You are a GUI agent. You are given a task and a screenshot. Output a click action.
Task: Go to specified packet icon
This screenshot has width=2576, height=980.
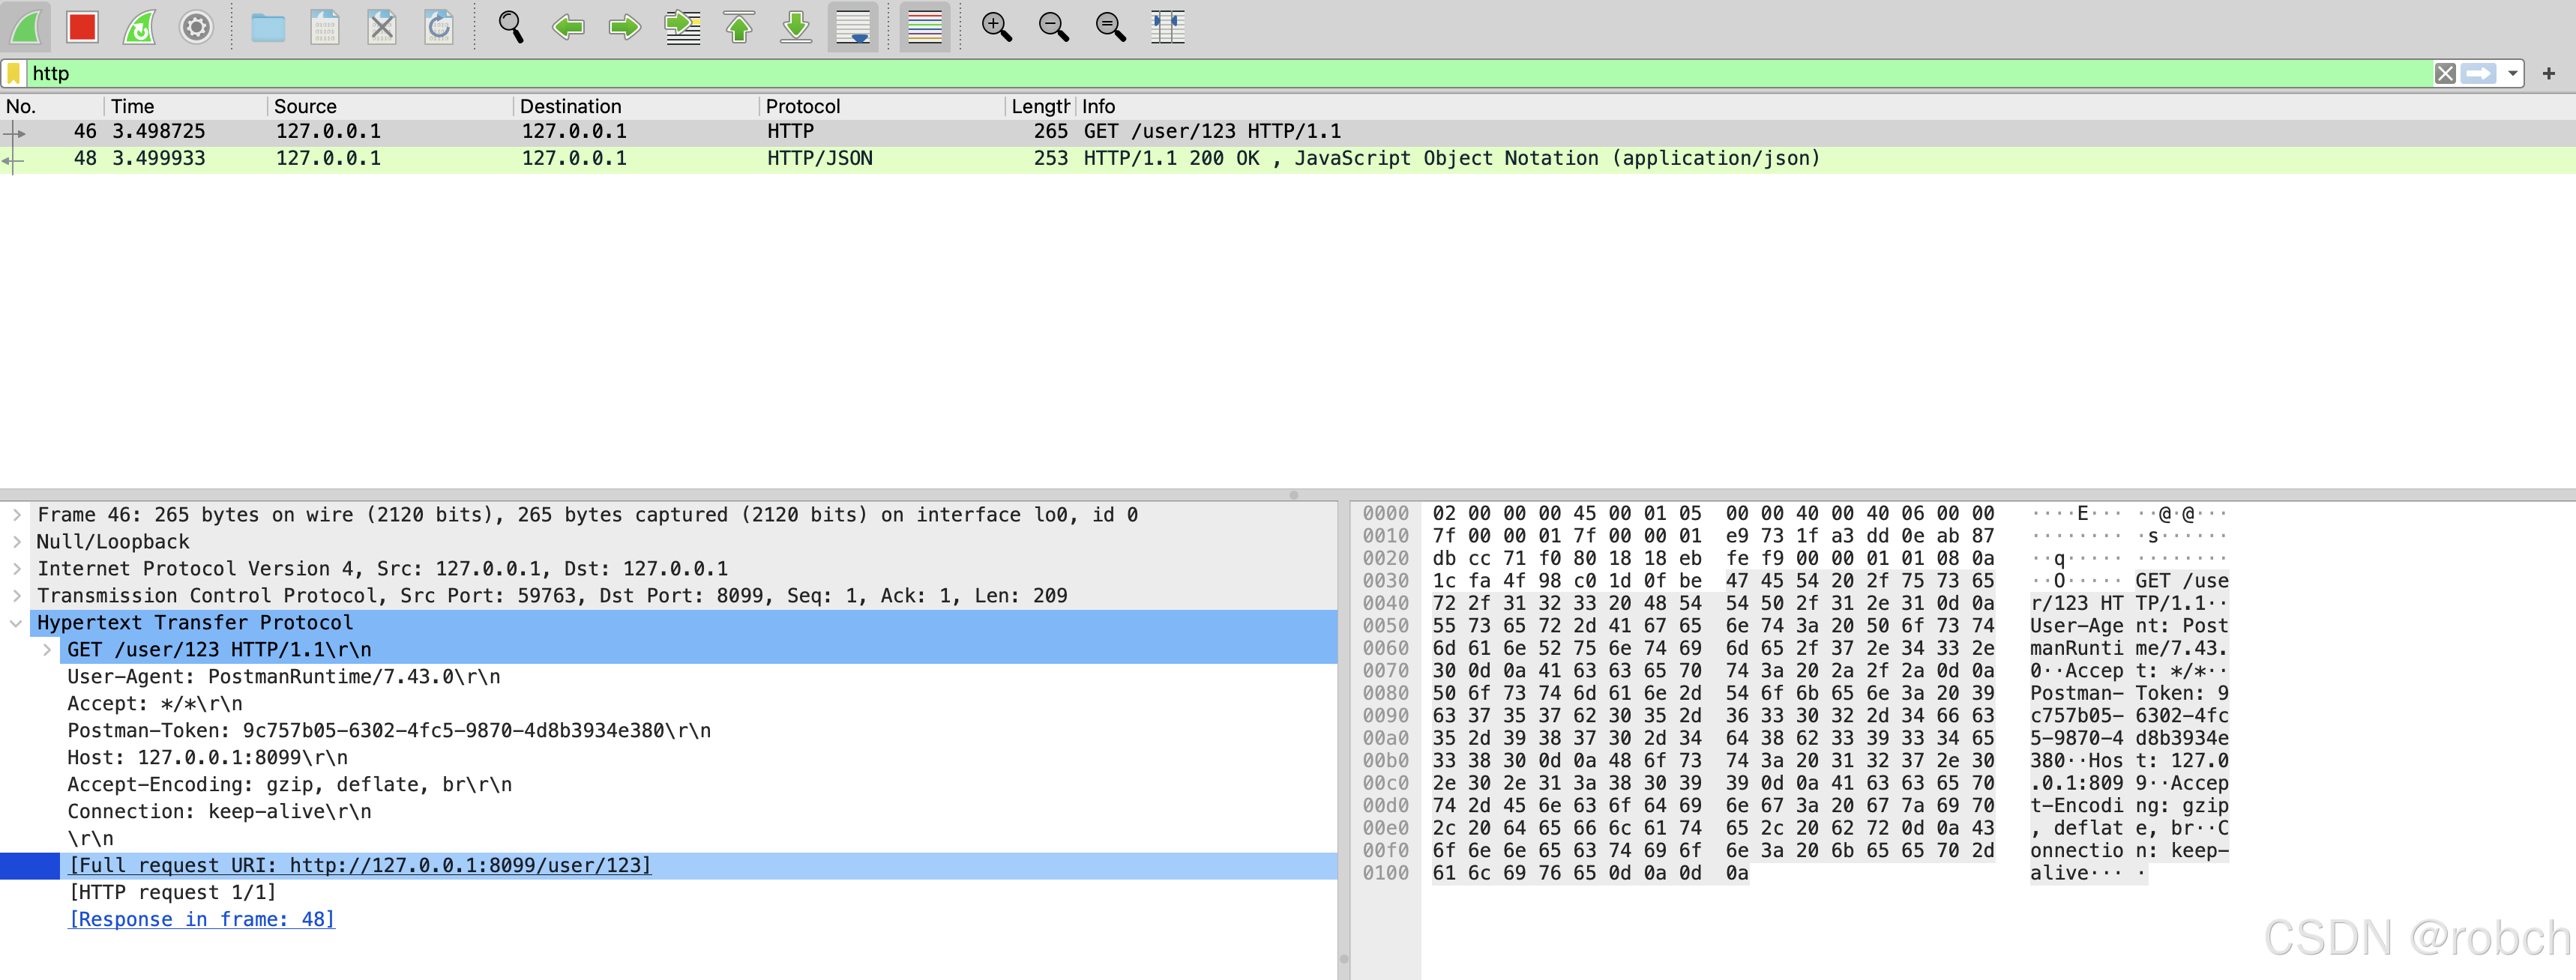(683, 27)
